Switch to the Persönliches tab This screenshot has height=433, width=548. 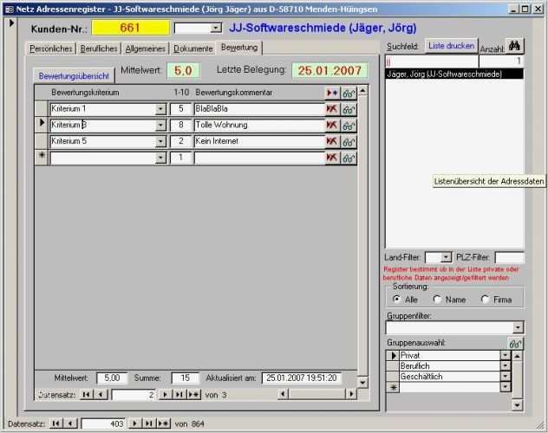click(x=51, y=48)
